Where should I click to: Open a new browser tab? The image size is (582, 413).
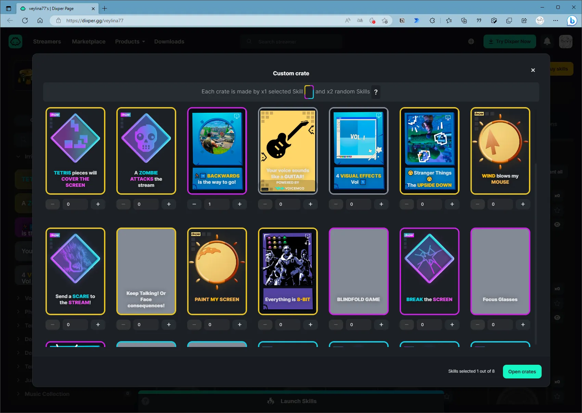point(105,8)
